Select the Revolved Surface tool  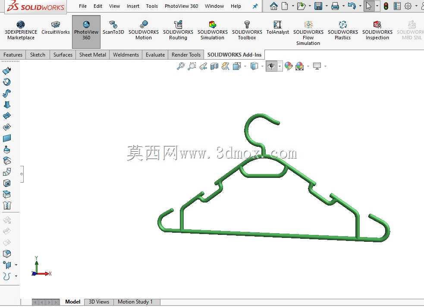pyautogui.click(x=7, y=82)
